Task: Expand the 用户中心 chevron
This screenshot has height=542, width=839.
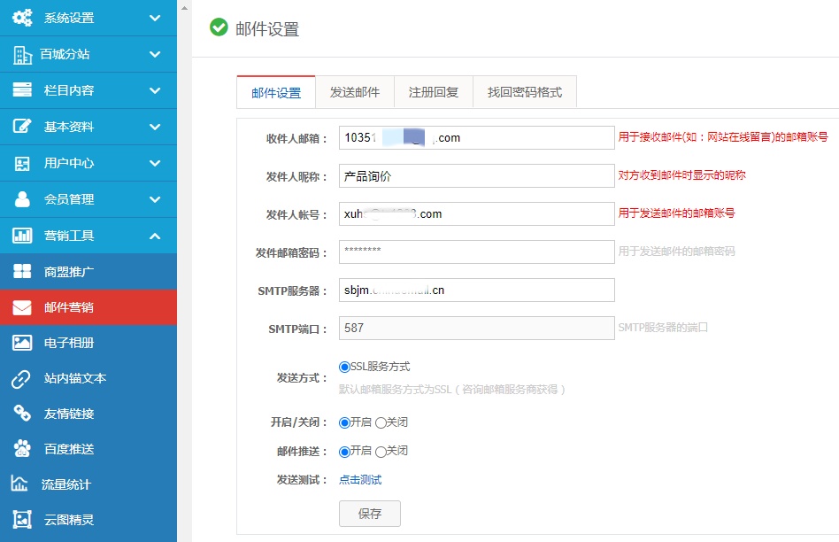Action: 155,163
